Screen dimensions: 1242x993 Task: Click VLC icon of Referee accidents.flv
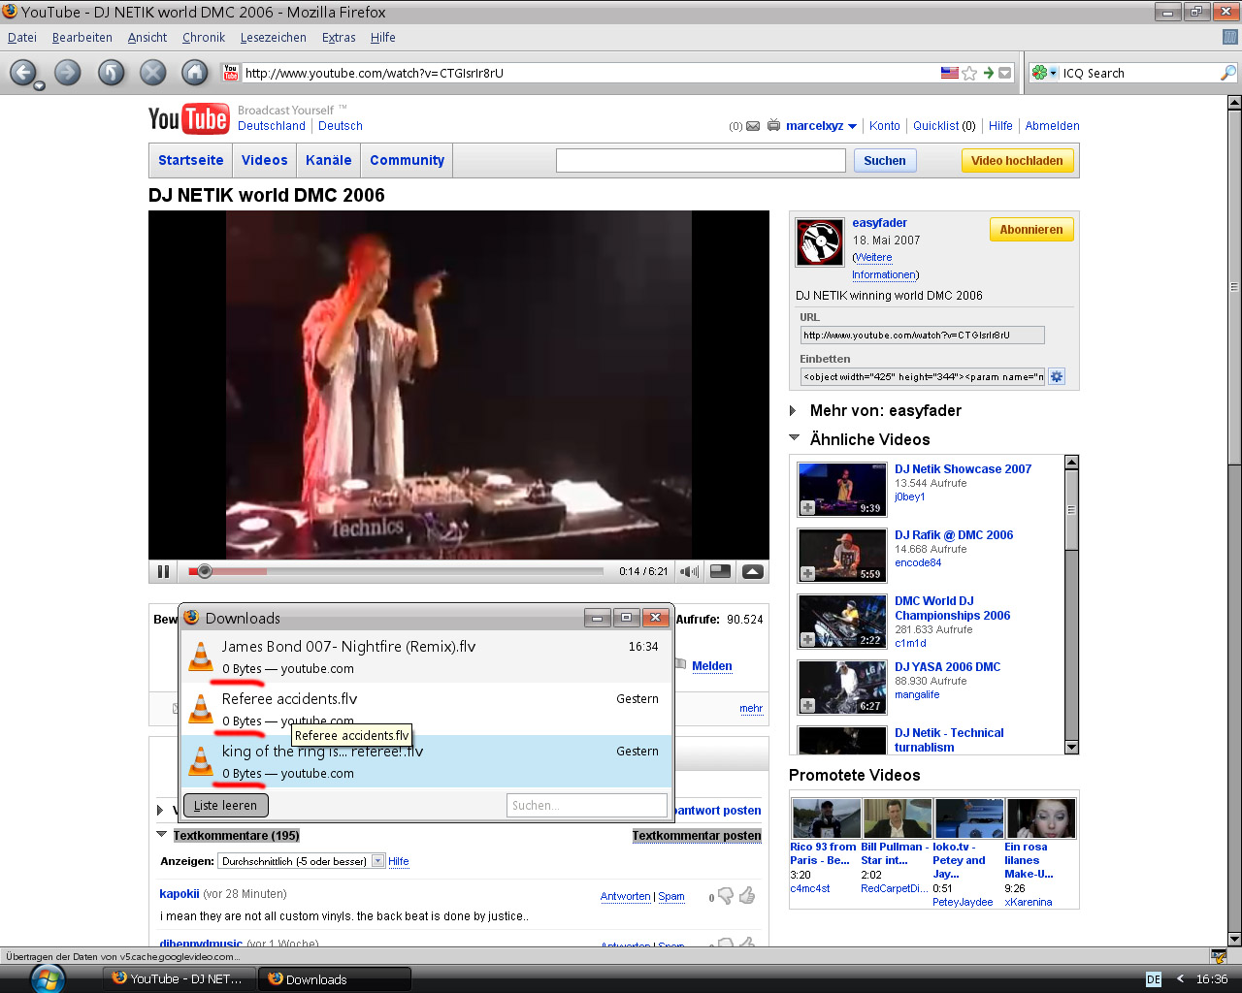pos(201,709)
